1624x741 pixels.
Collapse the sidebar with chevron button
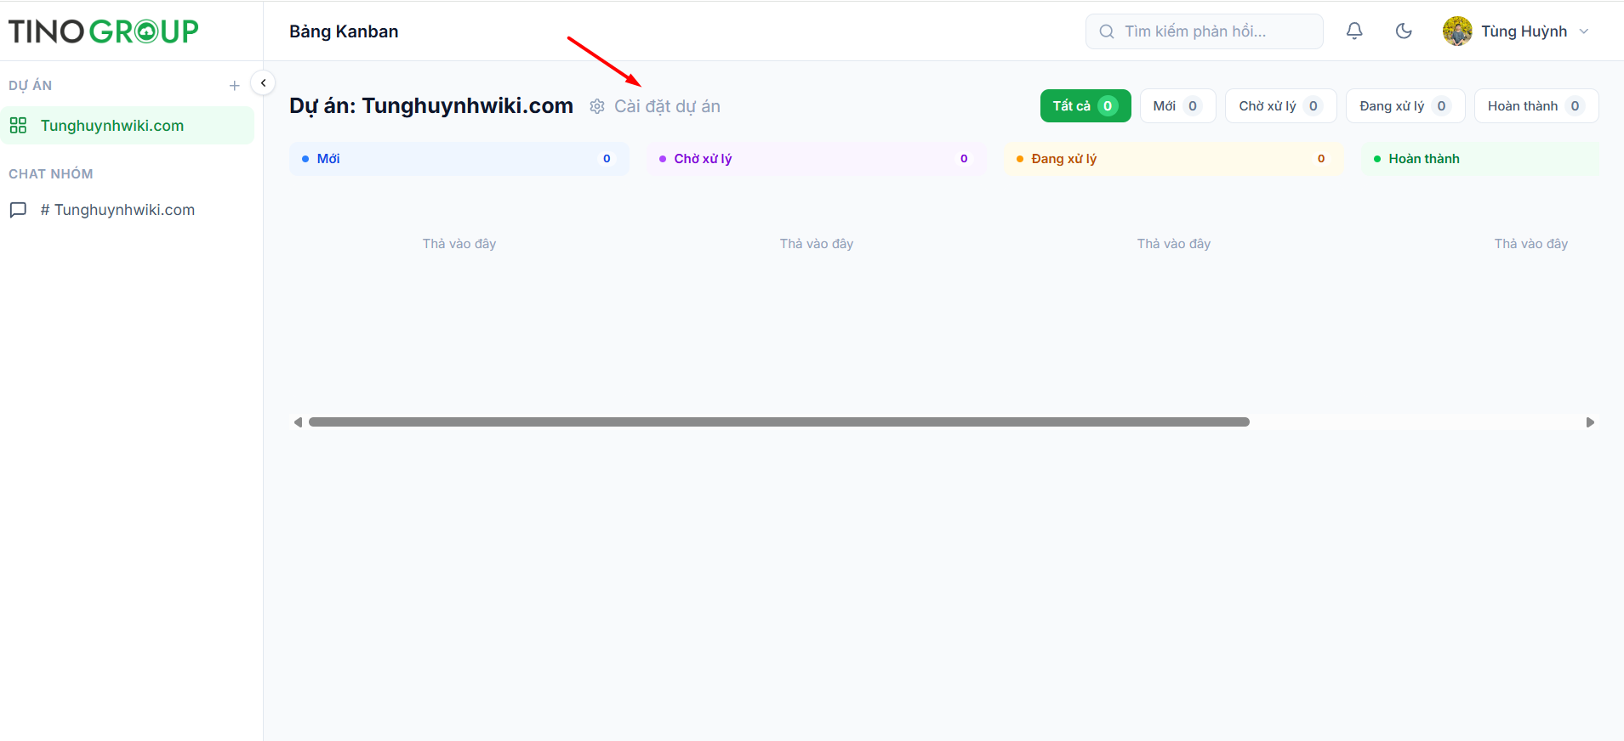coord(263,82)
